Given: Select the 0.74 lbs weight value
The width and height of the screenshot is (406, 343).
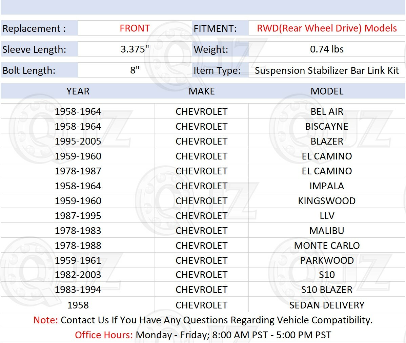Looking at the screenshot, I should (x=326, y=49).
